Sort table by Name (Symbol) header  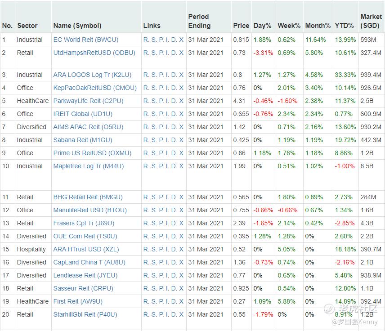pos(77,26)
